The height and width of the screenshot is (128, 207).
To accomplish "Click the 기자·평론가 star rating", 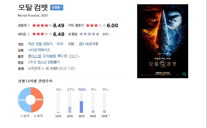I will pos(96,25).
